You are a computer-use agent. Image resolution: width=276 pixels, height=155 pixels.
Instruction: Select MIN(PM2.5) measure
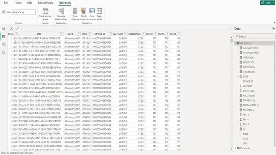pyautogui.click(x=248, y=110)
